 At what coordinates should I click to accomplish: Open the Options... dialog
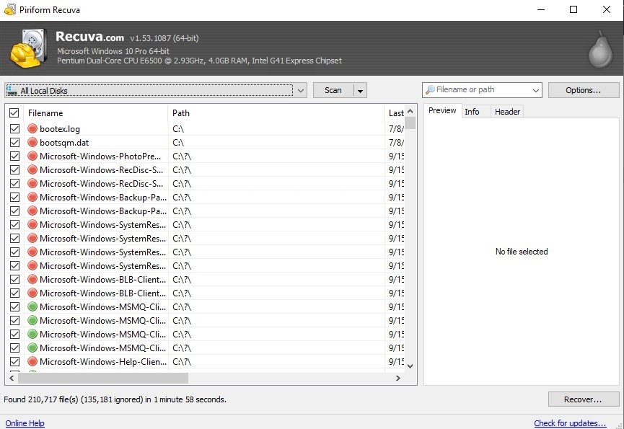pyautogui.click(x=584, y=90)
